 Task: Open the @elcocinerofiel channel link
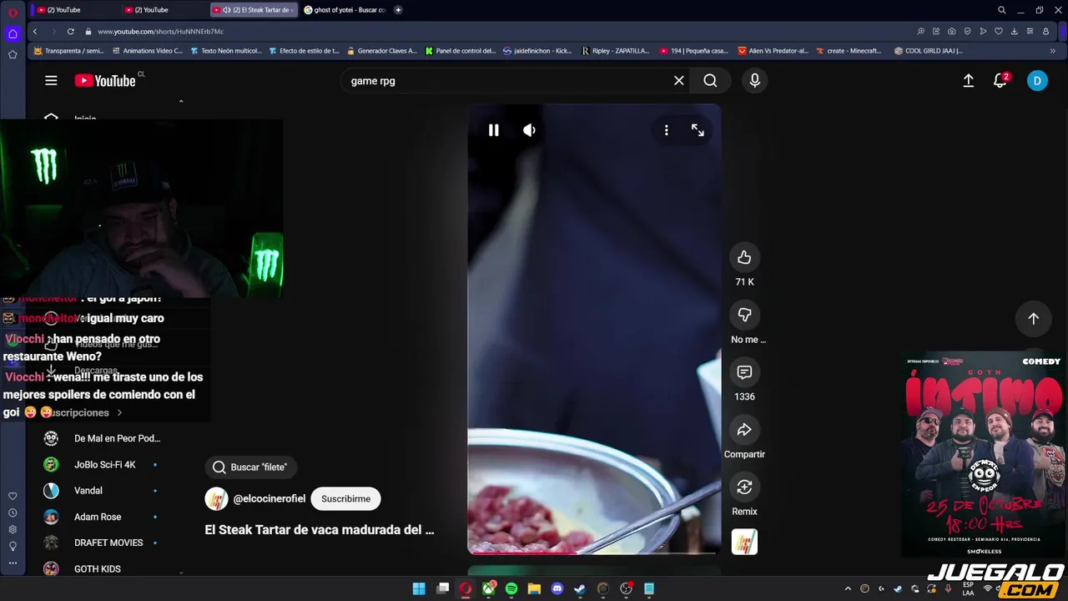269,498
